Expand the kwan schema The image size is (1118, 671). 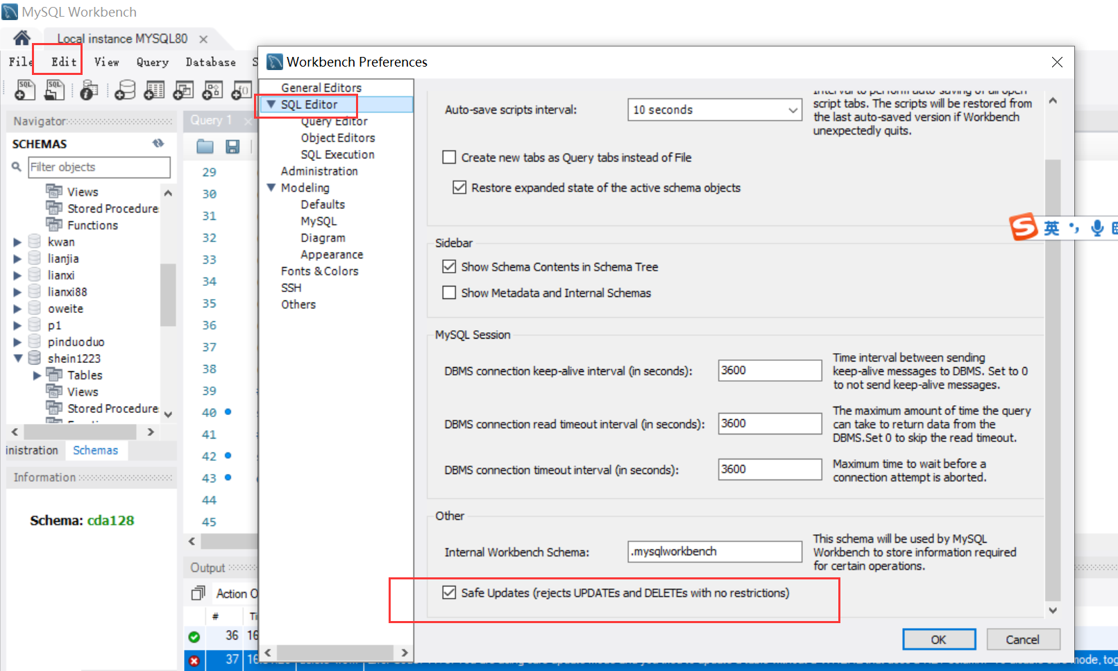[x=17, y=242]
